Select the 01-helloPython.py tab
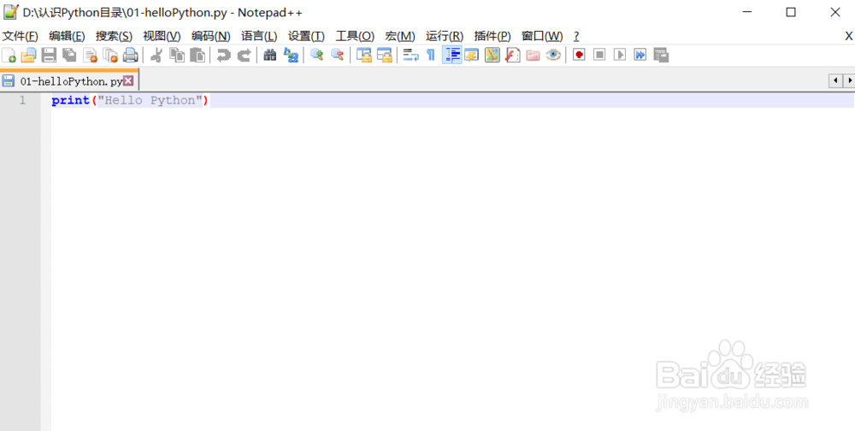This screenshot has width=855, height=431. [x=69, y=81]
